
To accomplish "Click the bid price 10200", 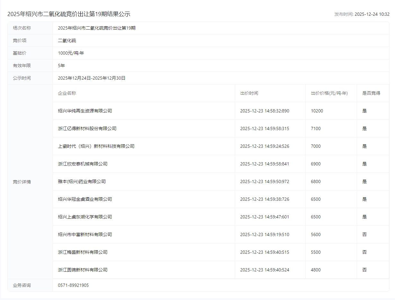I will tap(317, 111).
